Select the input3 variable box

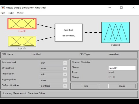point(22,41)
